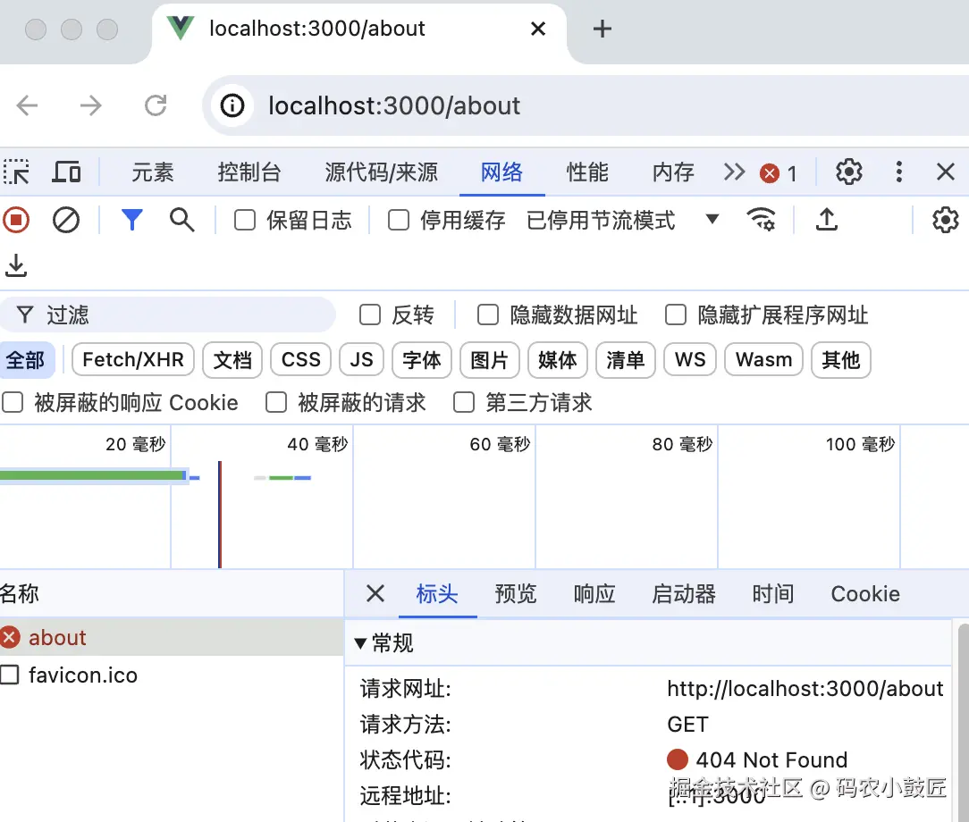969x822 pixels.
Task: Filter requests by 媒体
Action: pyautogui.click(x=558, y=359)
